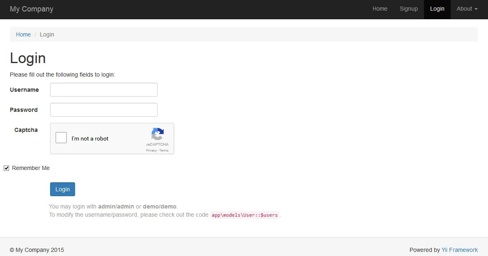Click the Login page heading
This screenshot has width=488, height=256.
tap(27, 58)
